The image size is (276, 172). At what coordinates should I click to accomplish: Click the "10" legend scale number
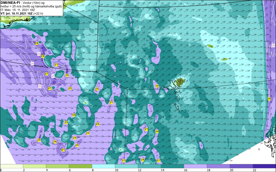[116, 170]
